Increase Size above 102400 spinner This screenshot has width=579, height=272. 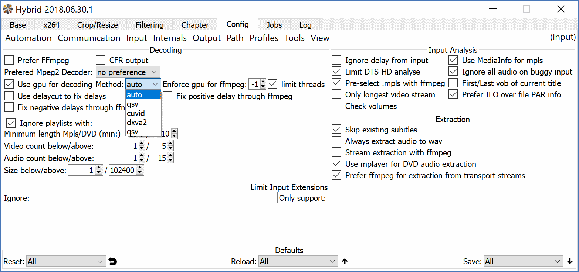[x=140, y=168]
